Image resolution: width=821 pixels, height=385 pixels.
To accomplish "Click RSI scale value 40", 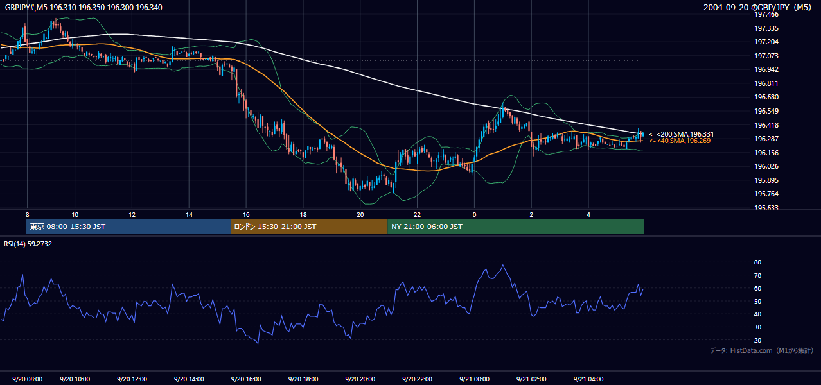I will pyautogui.click(x=758, y=314).
